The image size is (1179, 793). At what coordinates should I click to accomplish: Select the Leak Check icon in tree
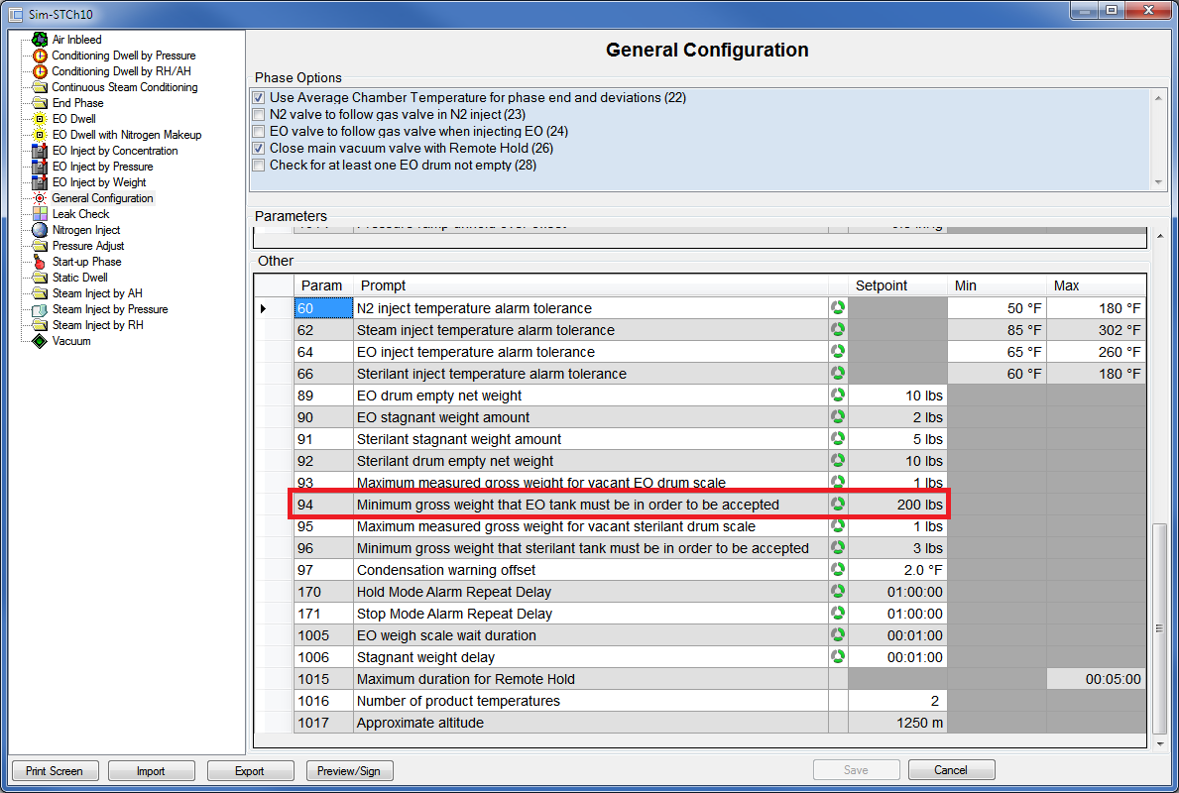click(x=40, y=214)
